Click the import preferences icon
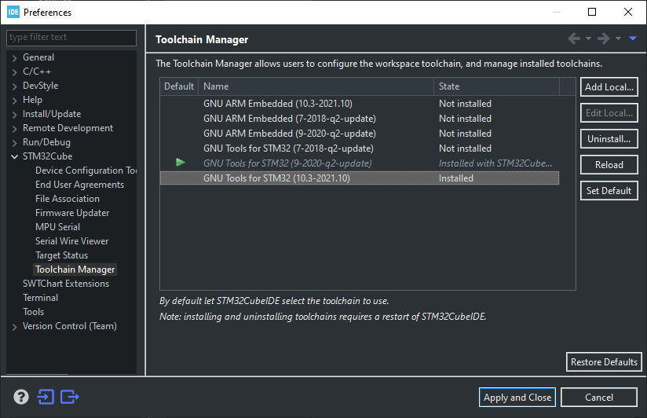 coord(46,397)
